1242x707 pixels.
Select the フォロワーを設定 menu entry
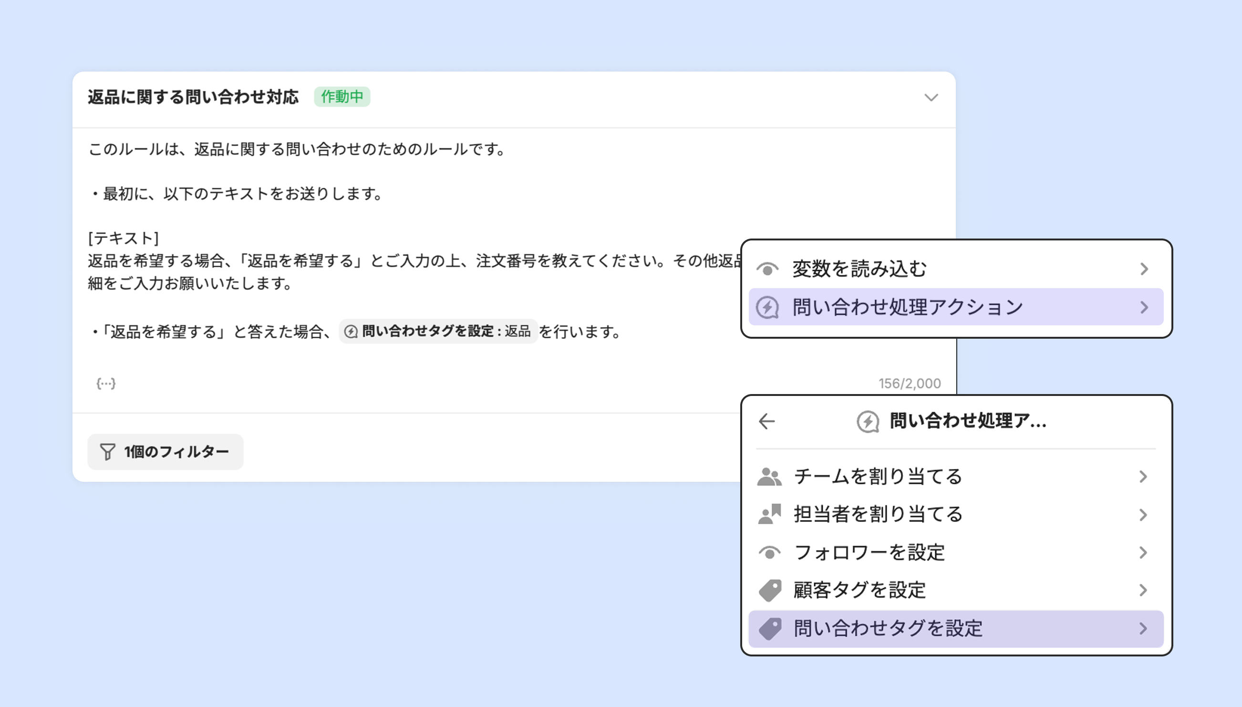(x=869, y=552)
